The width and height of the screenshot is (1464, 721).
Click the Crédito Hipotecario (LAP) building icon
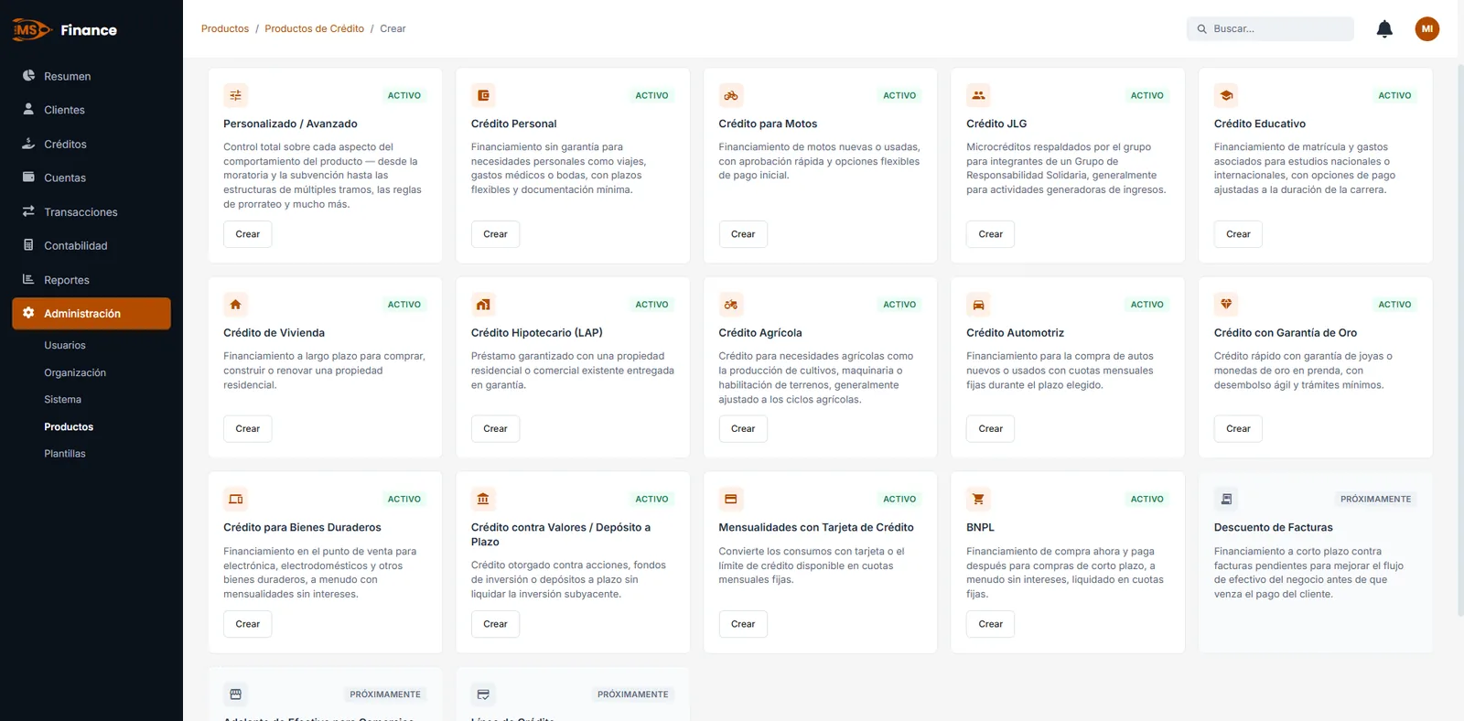click(483, 305)
